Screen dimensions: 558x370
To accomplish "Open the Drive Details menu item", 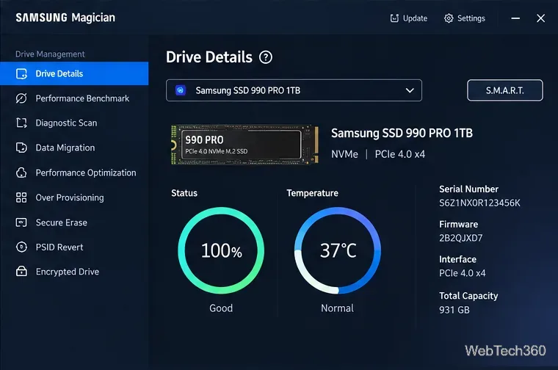I will point(74,73).
